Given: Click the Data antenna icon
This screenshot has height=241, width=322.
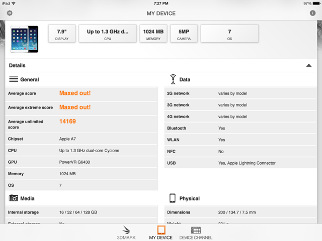Looking at the screenshot, I should (173, 79).
